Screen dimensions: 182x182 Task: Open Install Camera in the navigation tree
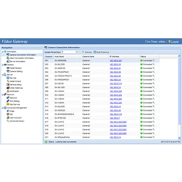tap(15, 68)
